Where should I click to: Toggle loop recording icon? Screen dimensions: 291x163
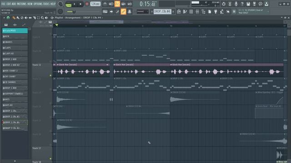pos(130,4)
